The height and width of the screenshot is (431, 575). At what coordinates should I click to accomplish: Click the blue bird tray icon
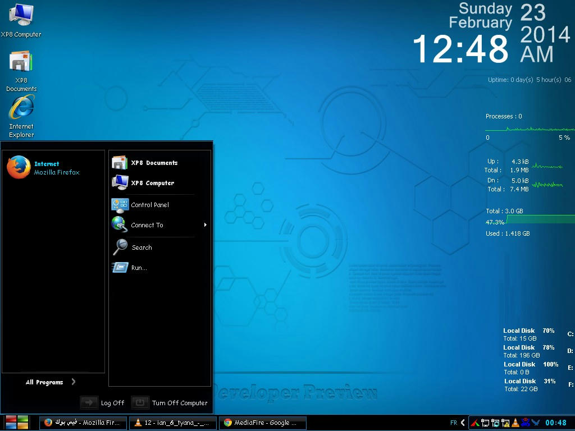click(535, 423)
